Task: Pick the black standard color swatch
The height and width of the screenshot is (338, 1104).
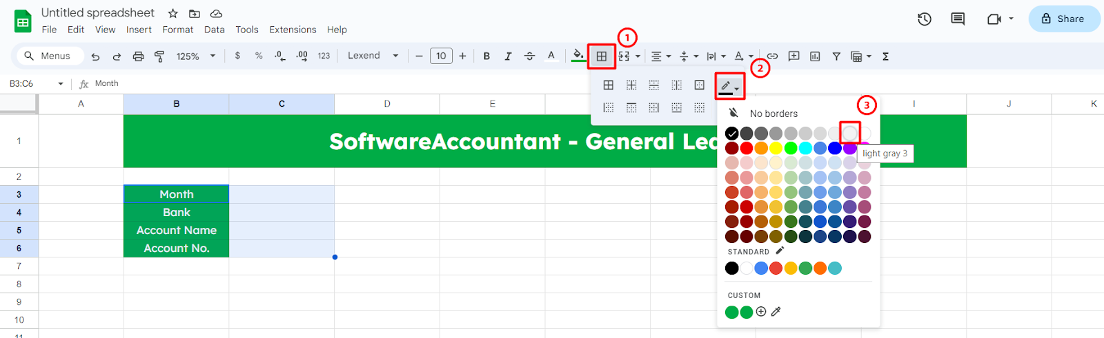Action: click(732, 268)
